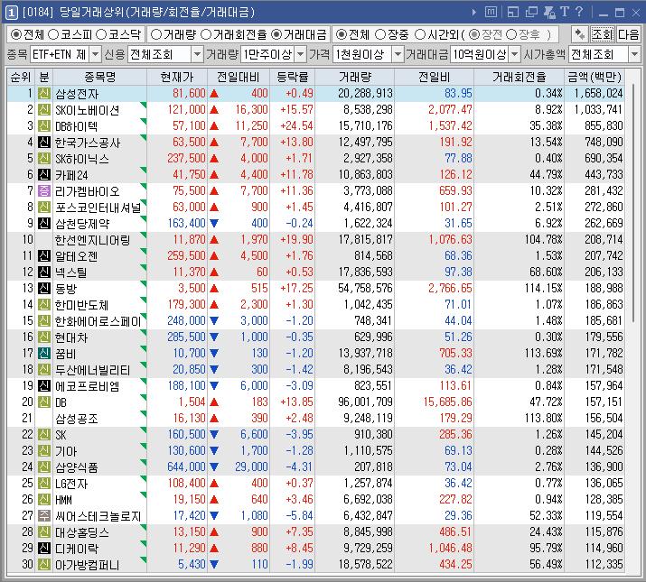This screenshot has height=582, width=646.
Task: Click the 신 badge in 삼성전자 row
Action: click(44, 94)
